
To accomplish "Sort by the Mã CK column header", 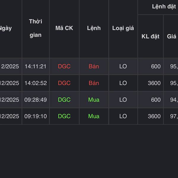I will 64,28.
